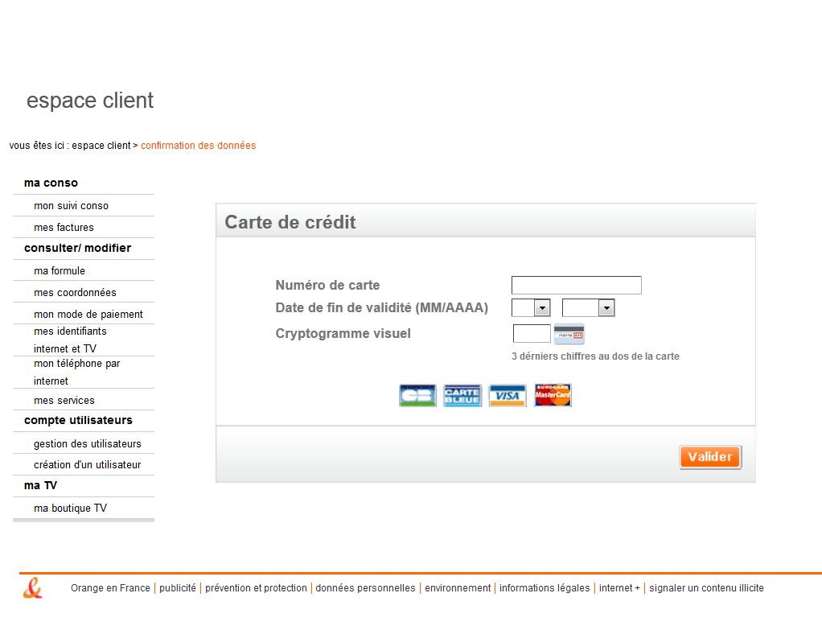This screenshot has height=626, width=822.
Task: Click the 'Cryptogramme visuel' input field
Action: click(530, 332)
